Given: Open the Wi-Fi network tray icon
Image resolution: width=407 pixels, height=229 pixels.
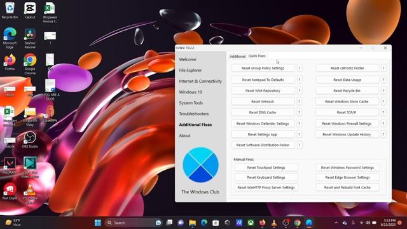Looking at the screenshot, I should pyautogui.click(x=362, y=223).
